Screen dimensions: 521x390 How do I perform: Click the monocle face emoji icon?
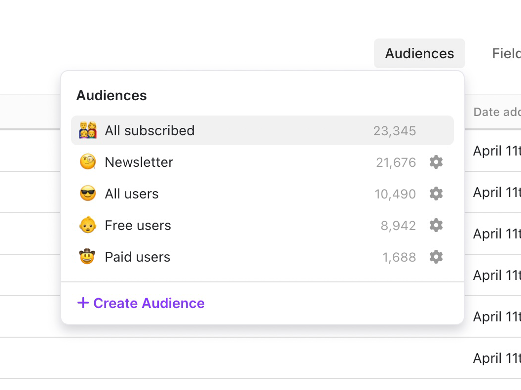(87, 162)
